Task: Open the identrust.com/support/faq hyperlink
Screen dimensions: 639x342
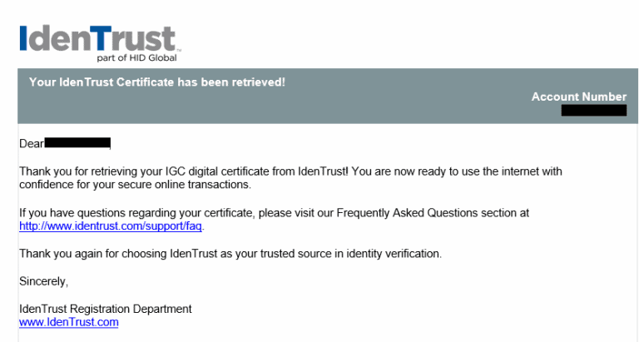Action: pyautogui.click(x=111, y=226)
